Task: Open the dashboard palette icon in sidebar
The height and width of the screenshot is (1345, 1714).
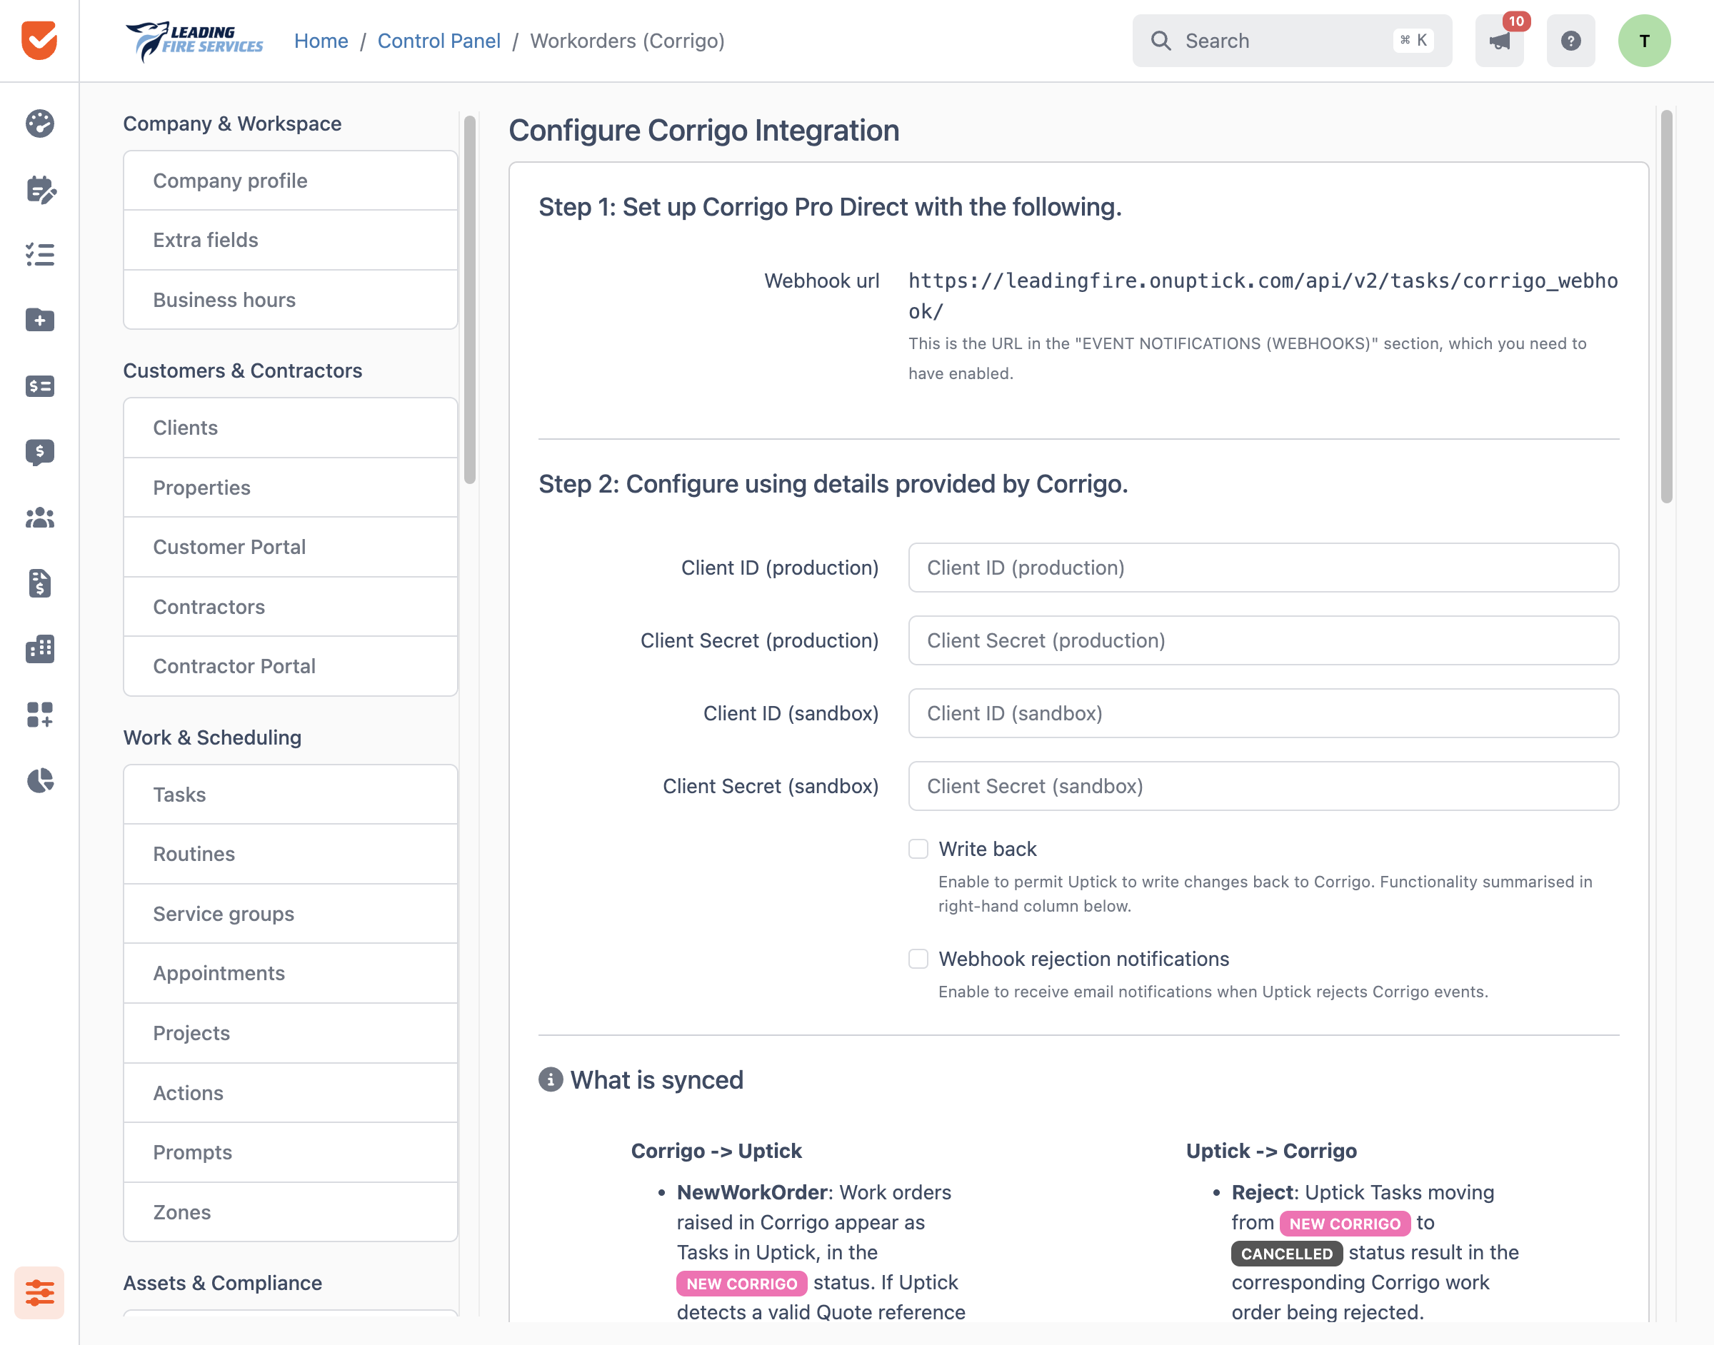Action: point(39,124)
